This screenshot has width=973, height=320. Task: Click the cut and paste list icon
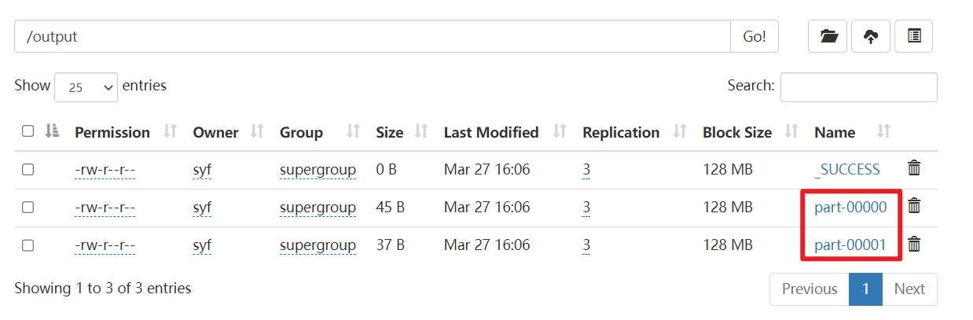point(913,36)
